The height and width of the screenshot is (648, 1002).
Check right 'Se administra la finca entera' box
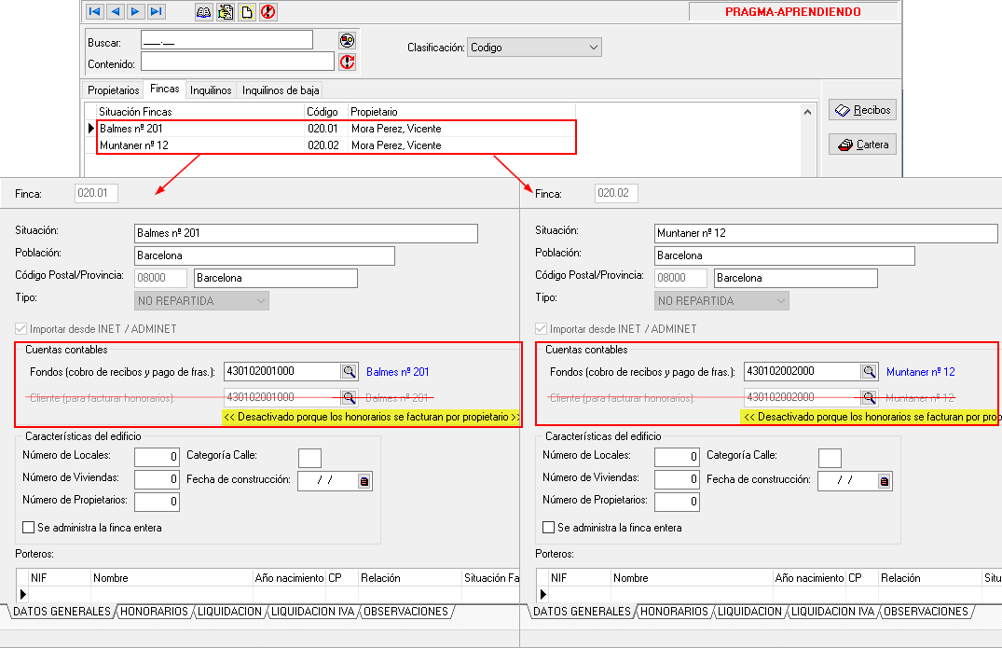pyautogui.click(x=549, y=528)
